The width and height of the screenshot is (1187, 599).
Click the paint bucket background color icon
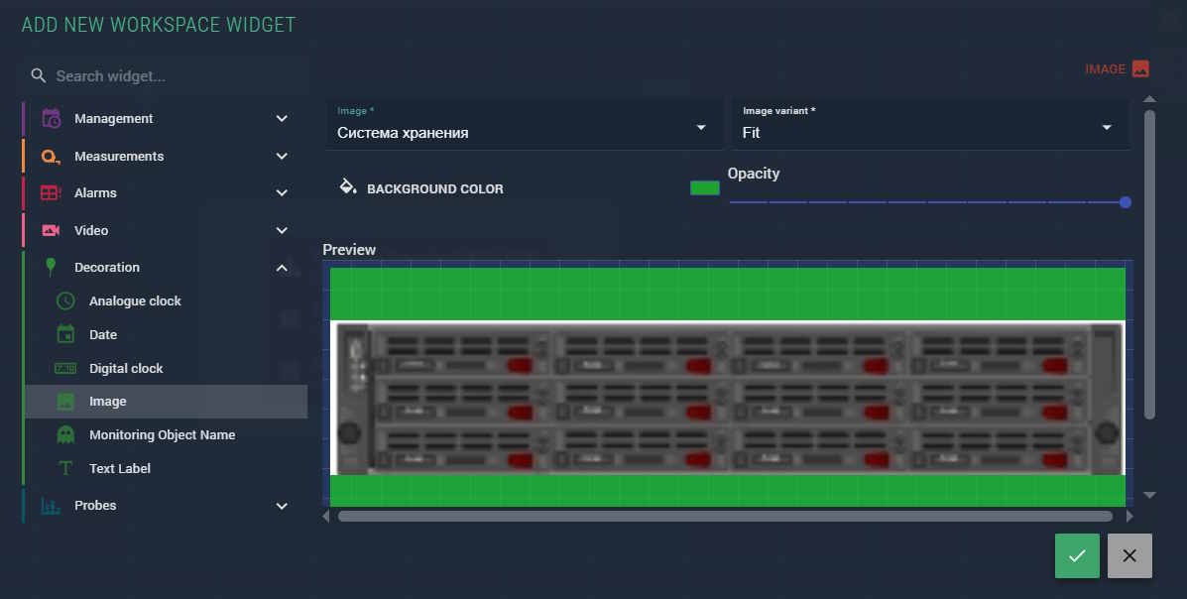click(348, 187)
